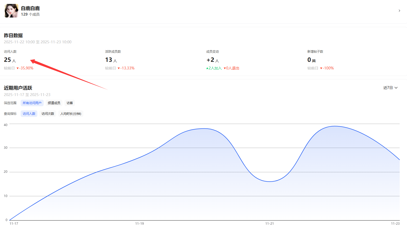The image size is (407, 226).
Task: Switch the metric to 访问人数
Action: pos(29,114)
